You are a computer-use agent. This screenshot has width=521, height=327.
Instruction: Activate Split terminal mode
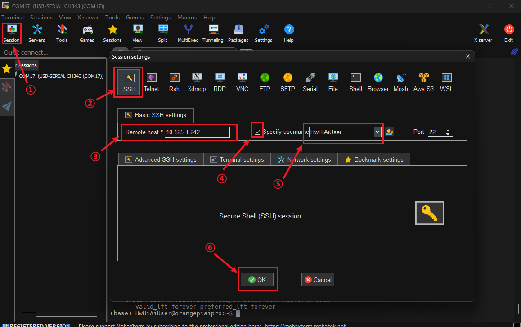point(163,34)
